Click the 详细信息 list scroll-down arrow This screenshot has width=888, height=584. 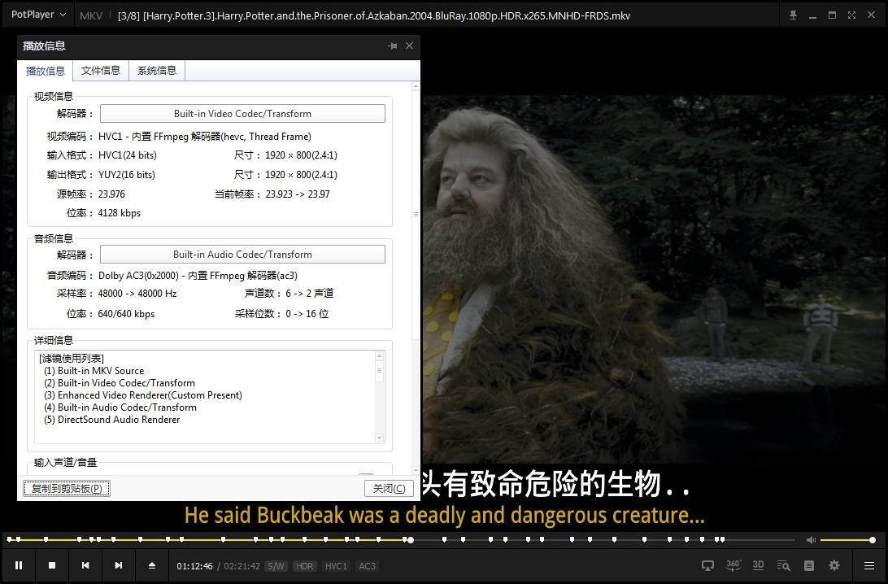(x=379, y=437)
